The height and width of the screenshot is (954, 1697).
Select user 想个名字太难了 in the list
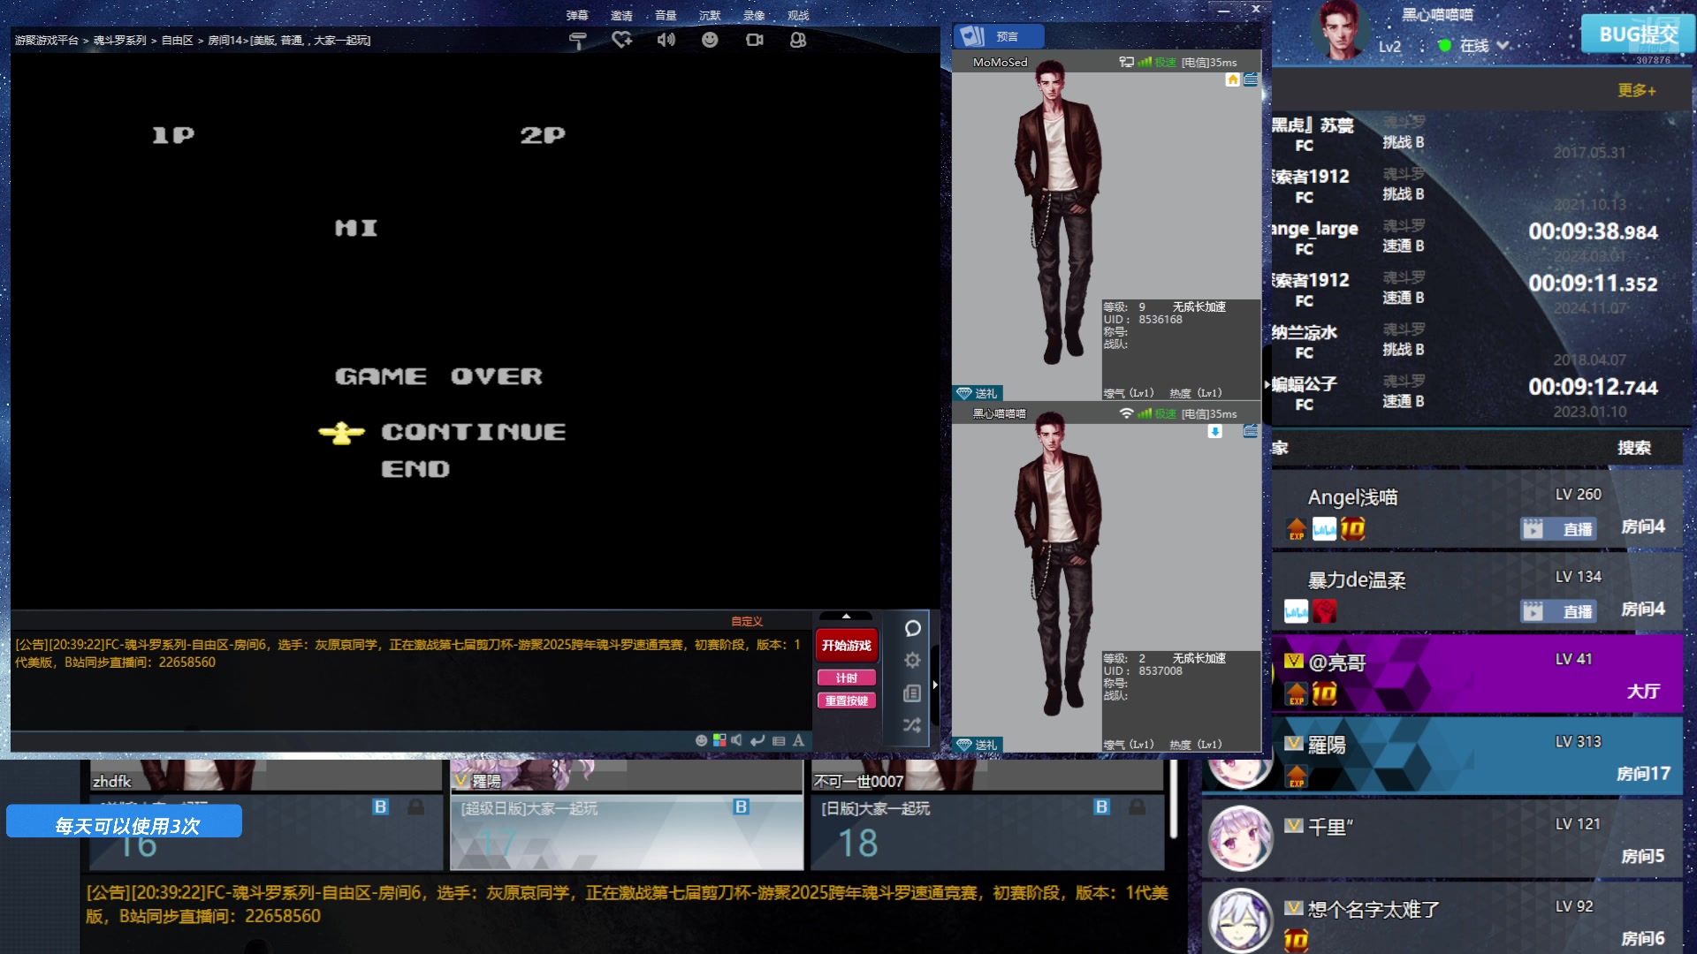[x=1442, y=918]
